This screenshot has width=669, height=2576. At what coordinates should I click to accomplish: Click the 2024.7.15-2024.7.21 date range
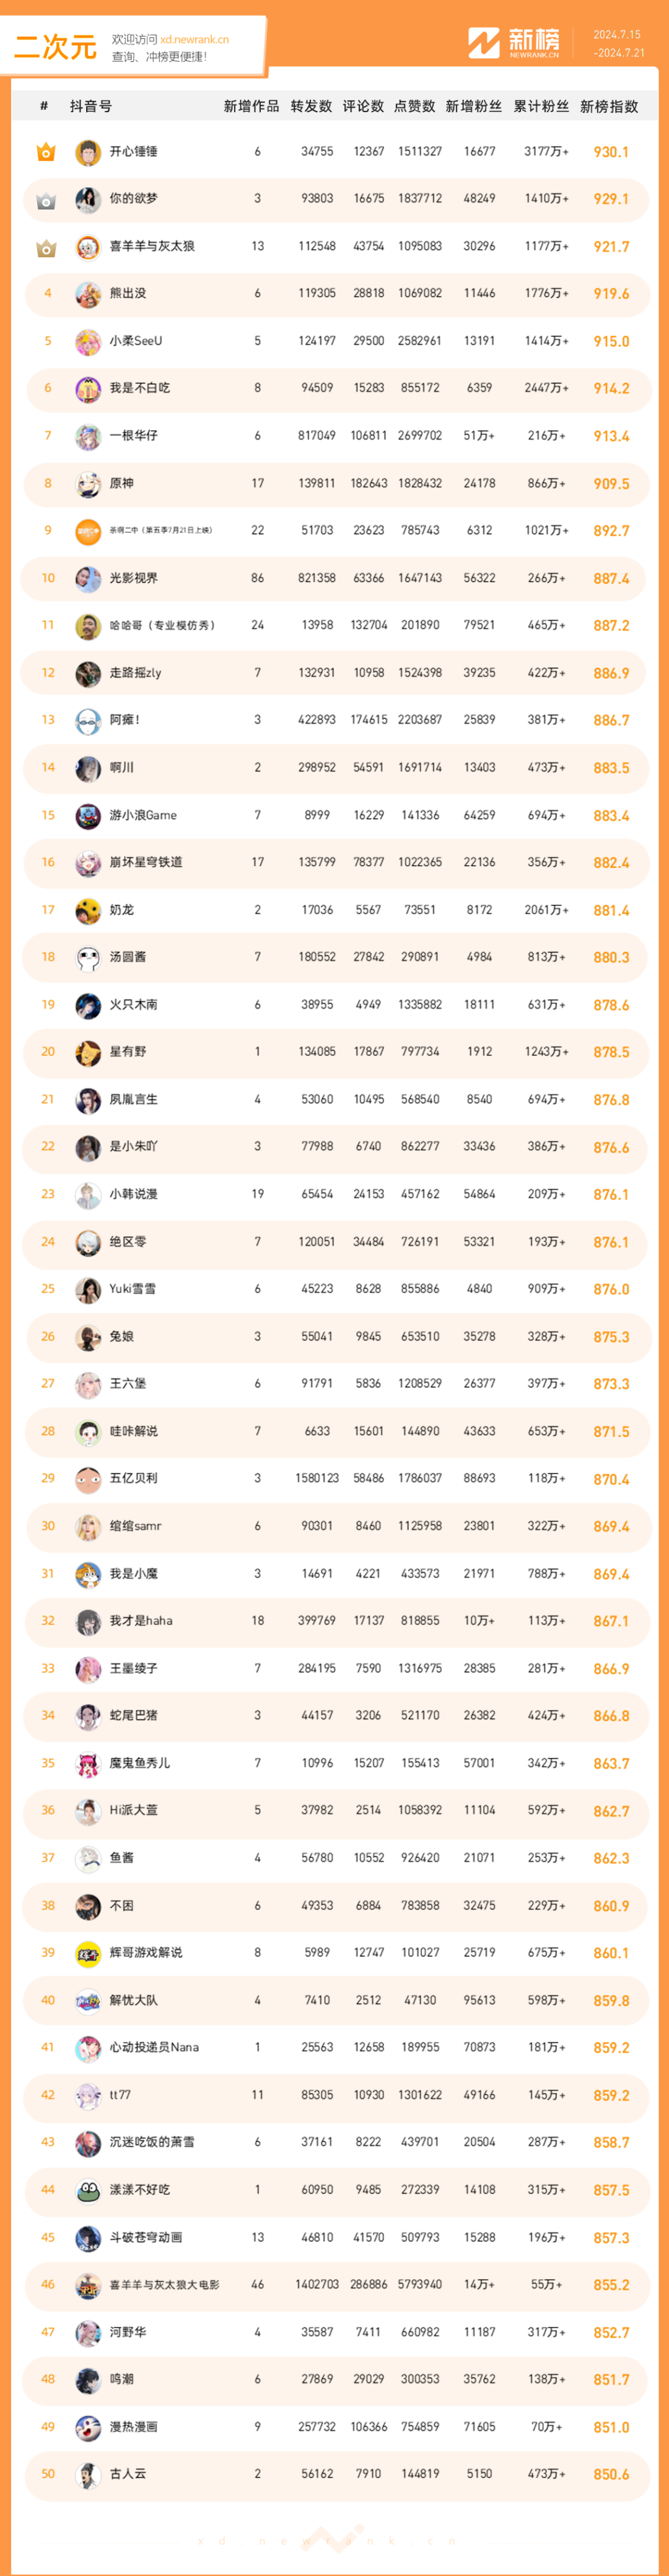click(x=619, y=44)
